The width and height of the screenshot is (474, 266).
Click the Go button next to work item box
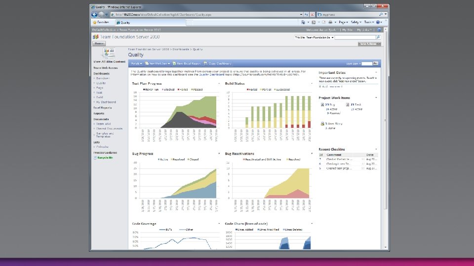pos(375,64)
